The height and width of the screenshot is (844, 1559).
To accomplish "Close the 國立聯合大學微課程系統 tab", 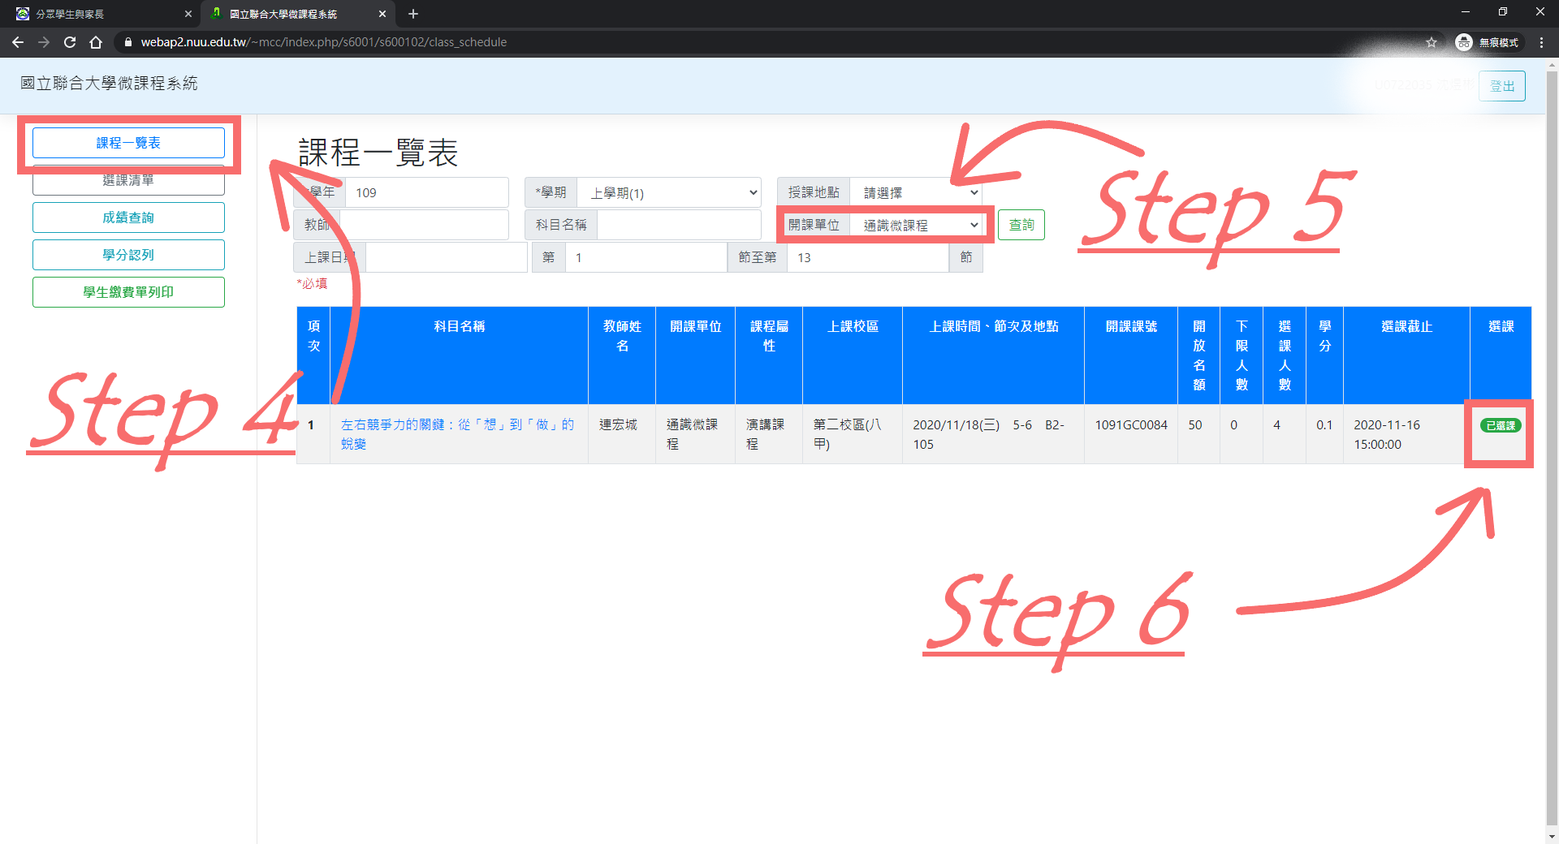I will point(382,14).
